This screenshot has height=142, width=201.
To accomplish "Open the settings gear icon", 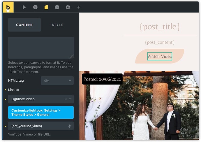I will (68, 7).
